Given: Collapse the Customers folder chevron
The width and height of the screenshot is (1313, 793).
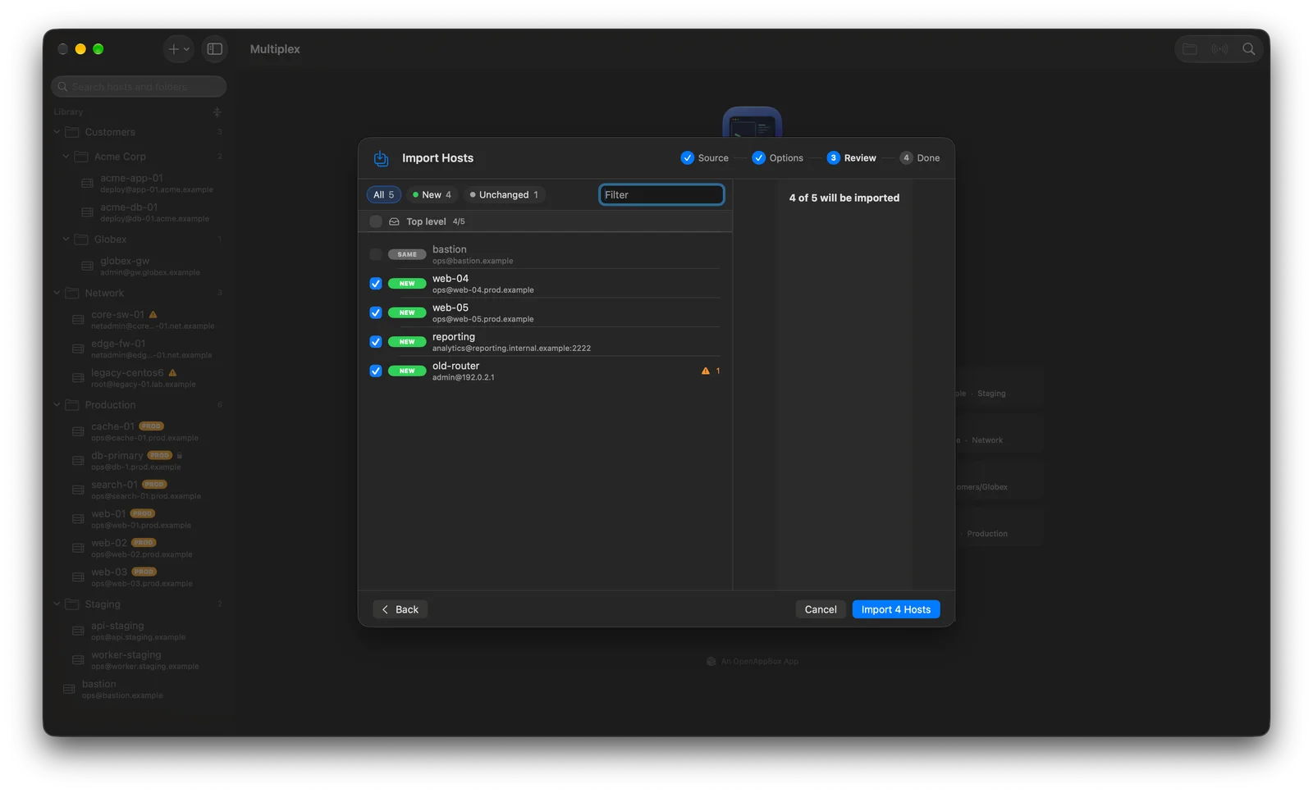Looking at the screenshot, I should [57, 132].
